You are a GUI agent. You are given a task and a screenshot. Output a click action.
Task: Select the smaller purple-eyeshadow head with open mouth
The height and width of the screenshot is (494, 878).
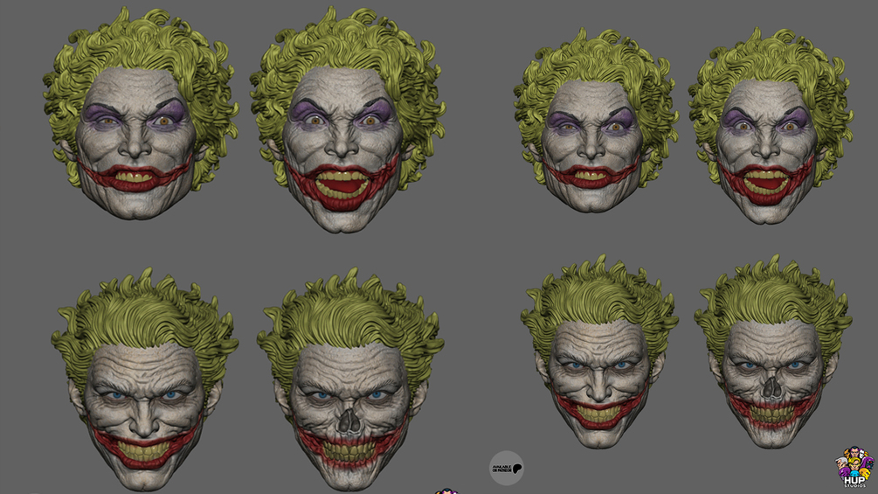(x=771, y=126)
